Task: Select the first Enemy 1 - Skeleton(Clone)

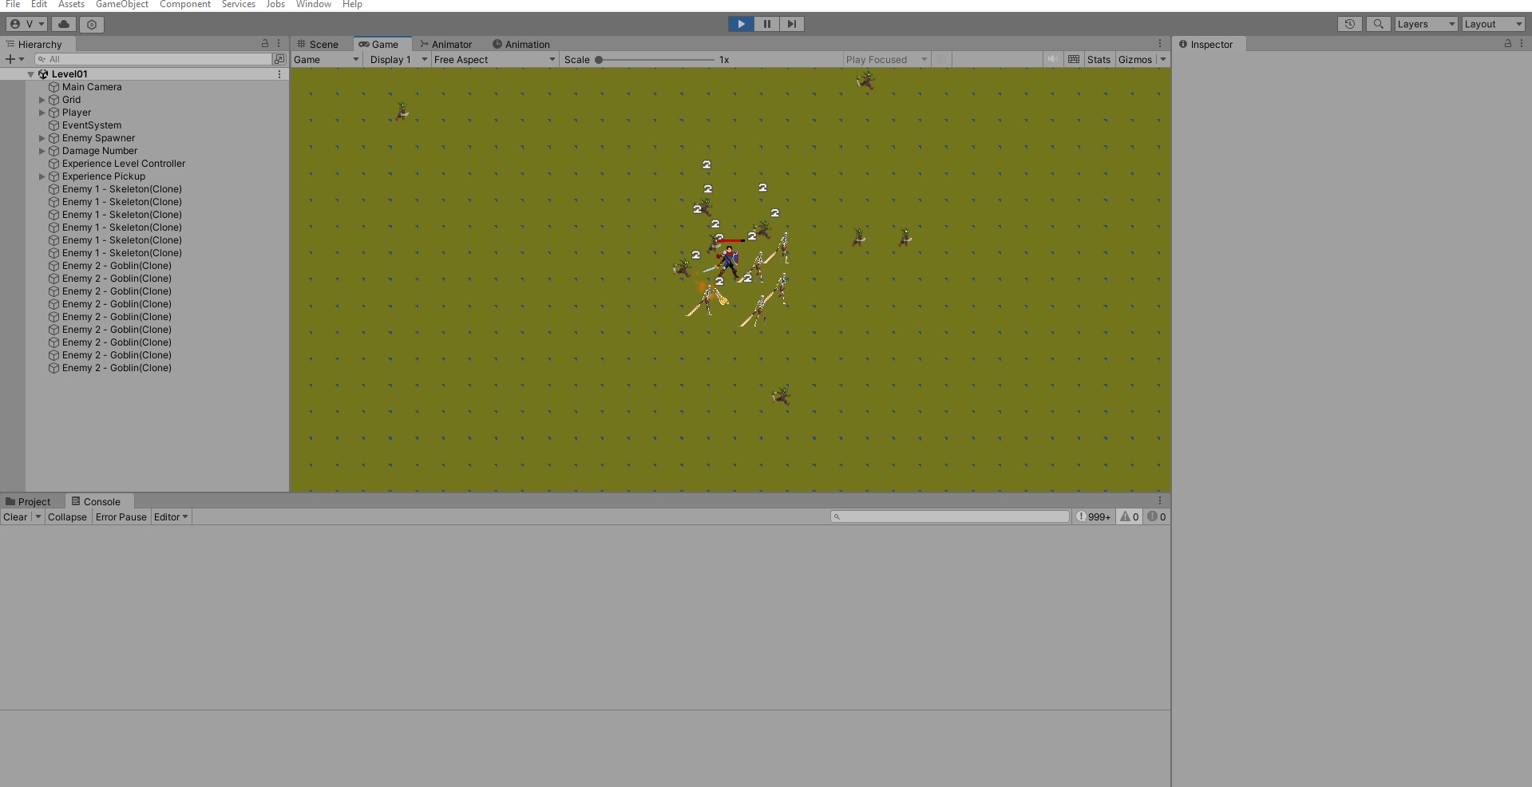Action: point(122,189)
